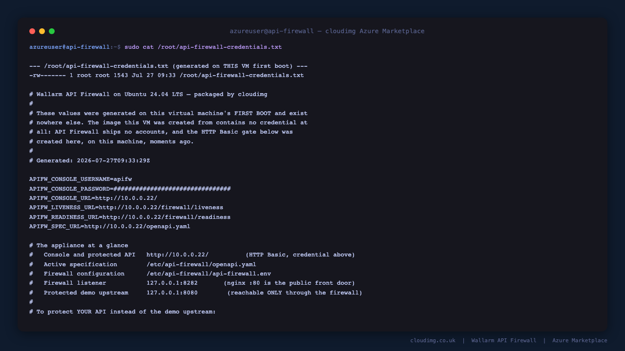Image resolution: width=625 pixels, height=351 pixels.
Task: Click '(reachable ONLY through the firewall)' note
Action: pyautogui.click(x=295, y=293)
